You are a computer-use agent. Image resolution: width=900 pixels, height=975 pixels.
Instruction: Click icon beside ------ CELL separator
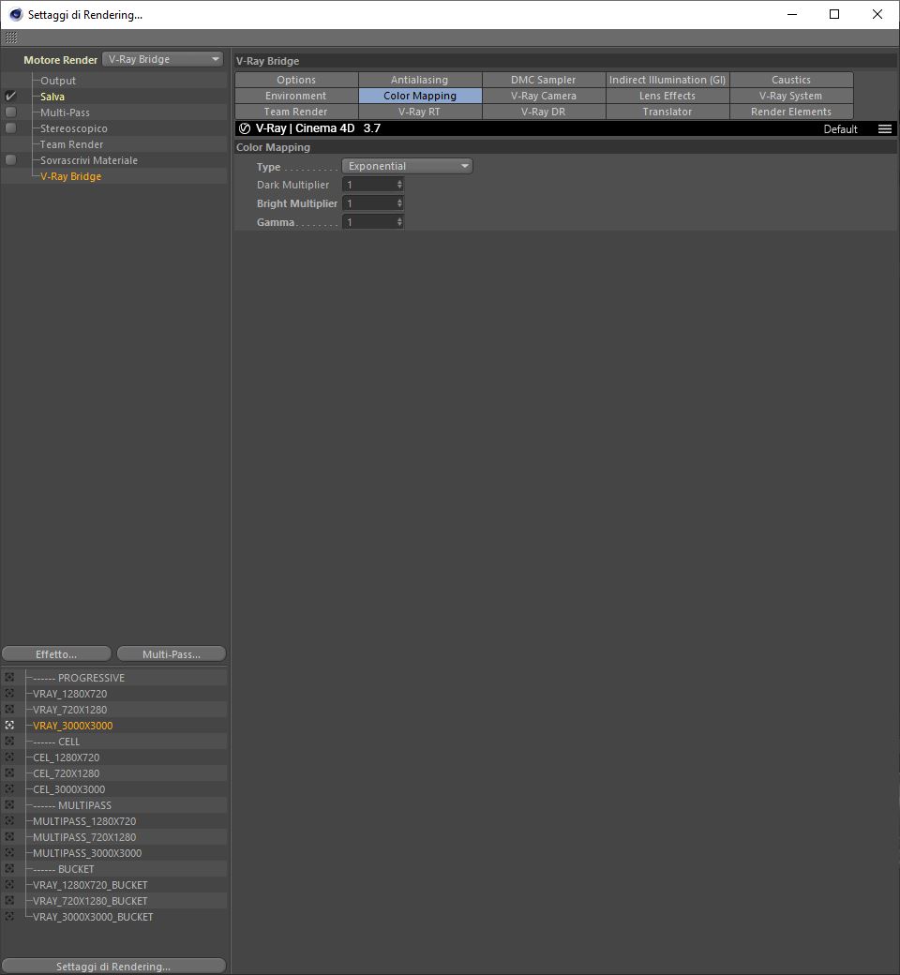click(x=9, y=742)
